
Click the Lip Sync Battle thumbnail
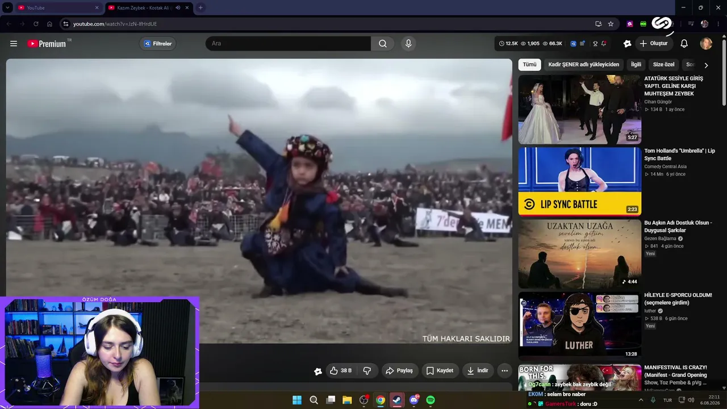(579, 182)
